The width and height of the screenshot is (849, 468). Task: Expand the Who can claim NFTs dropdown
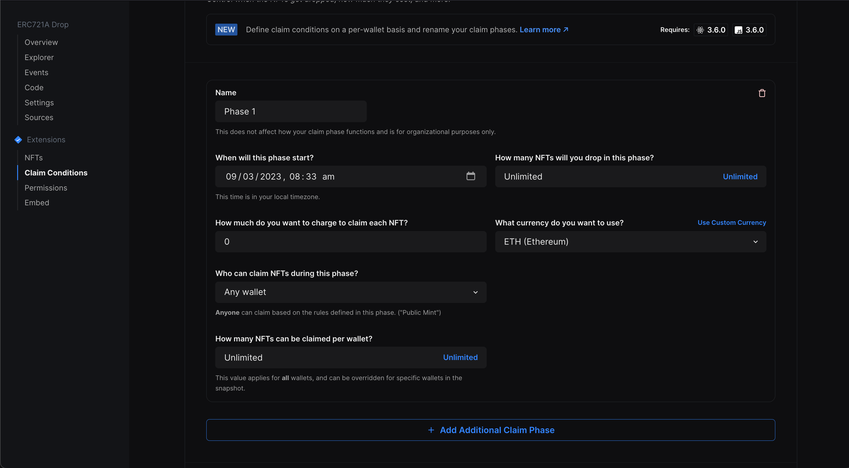[351, 292]
